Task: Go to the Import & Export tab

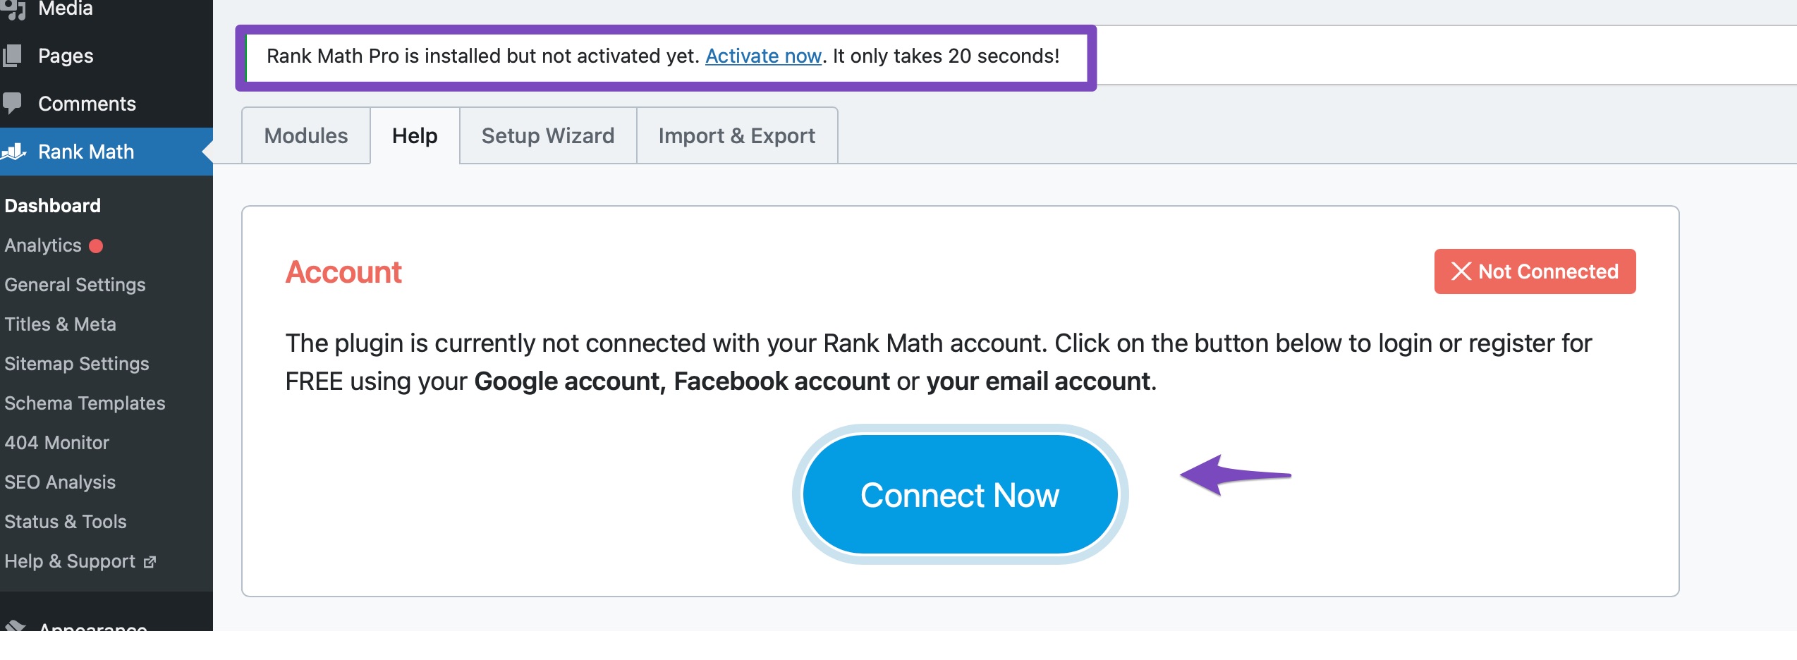Action: (737, 135)
